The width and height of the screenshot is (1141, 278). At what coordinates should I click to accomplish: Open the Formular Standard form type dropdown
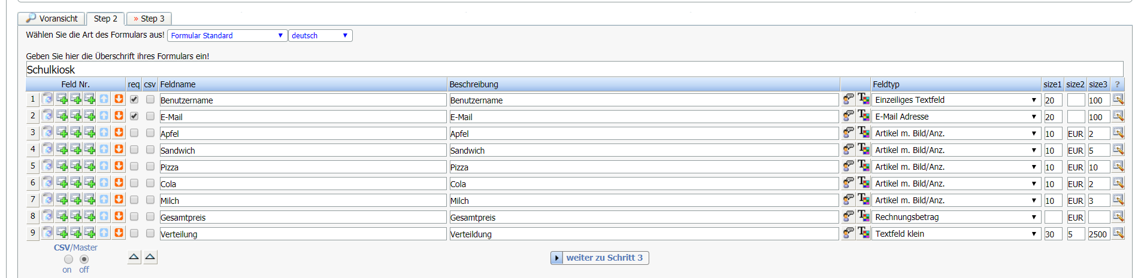click(x=227, y=35)
